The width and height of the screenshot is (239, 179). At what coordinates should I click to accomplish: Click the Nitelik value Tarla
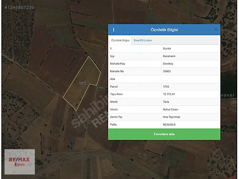(x=166, y=102)
